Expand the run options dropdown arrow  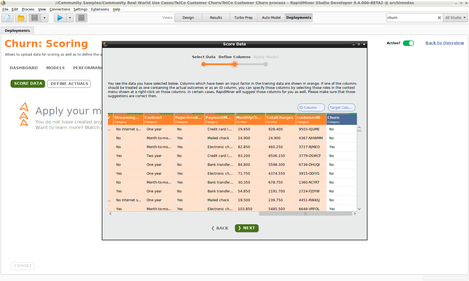(70, 18)
